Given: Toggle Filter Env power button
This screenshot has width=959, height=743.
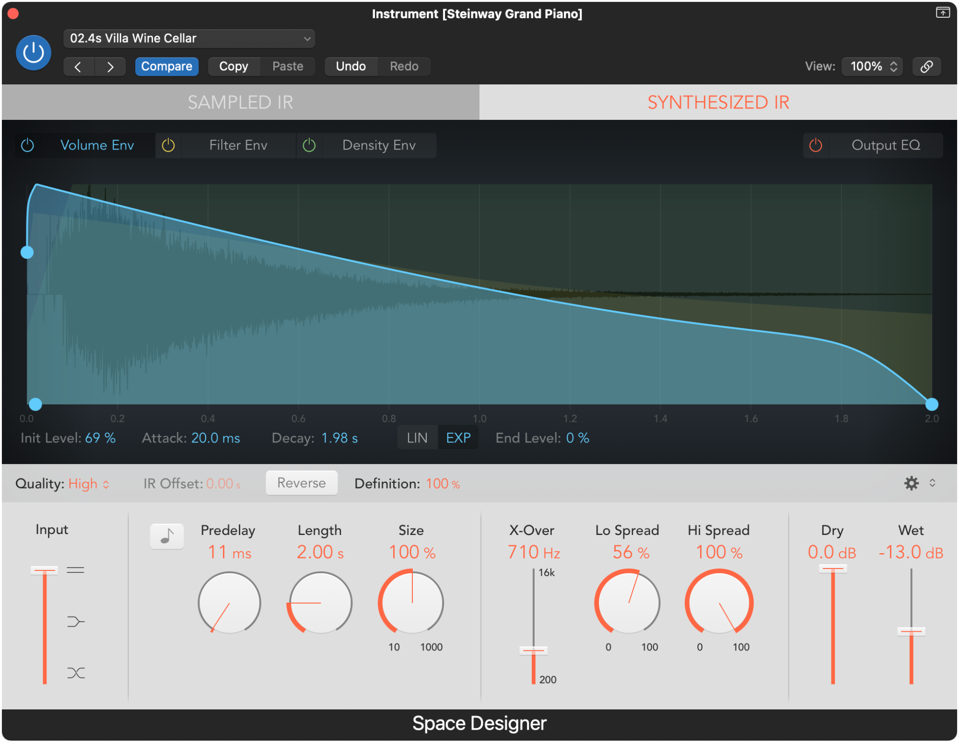Looking at the screenshot, I should (168, 145).
